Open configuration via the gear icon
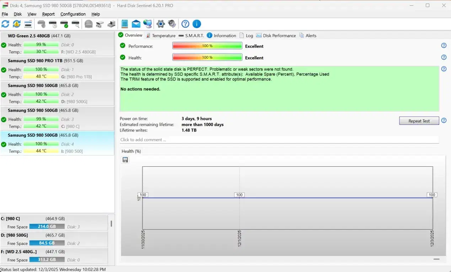The image size is (451, 272). (161, 24)
